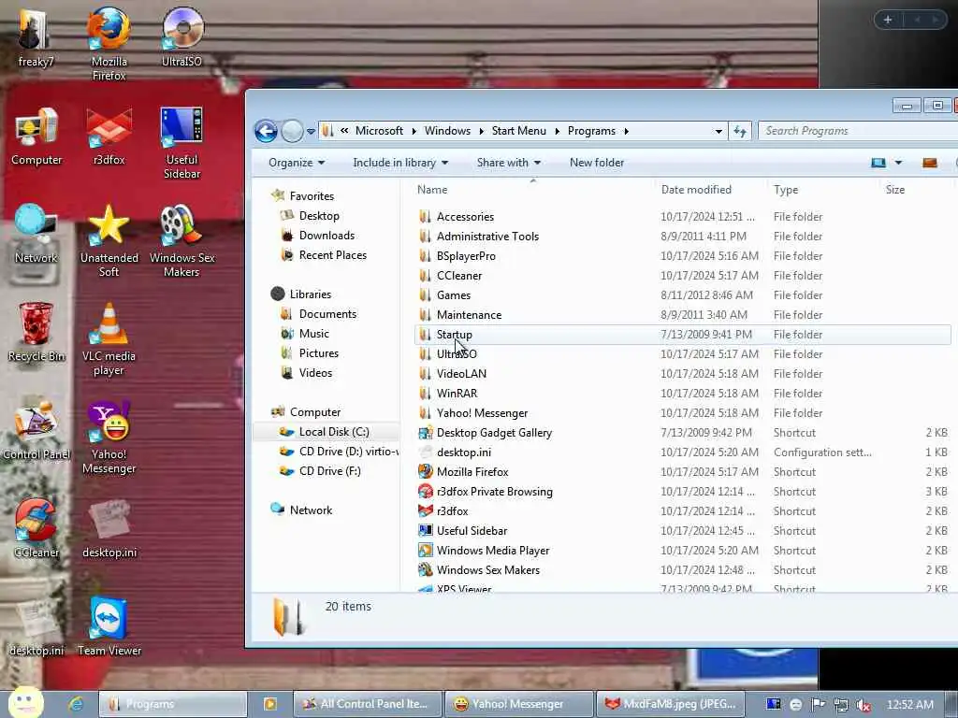Open the Include in library dropdown
Viewport: 958px width, 718px height.
coord(400,163)
